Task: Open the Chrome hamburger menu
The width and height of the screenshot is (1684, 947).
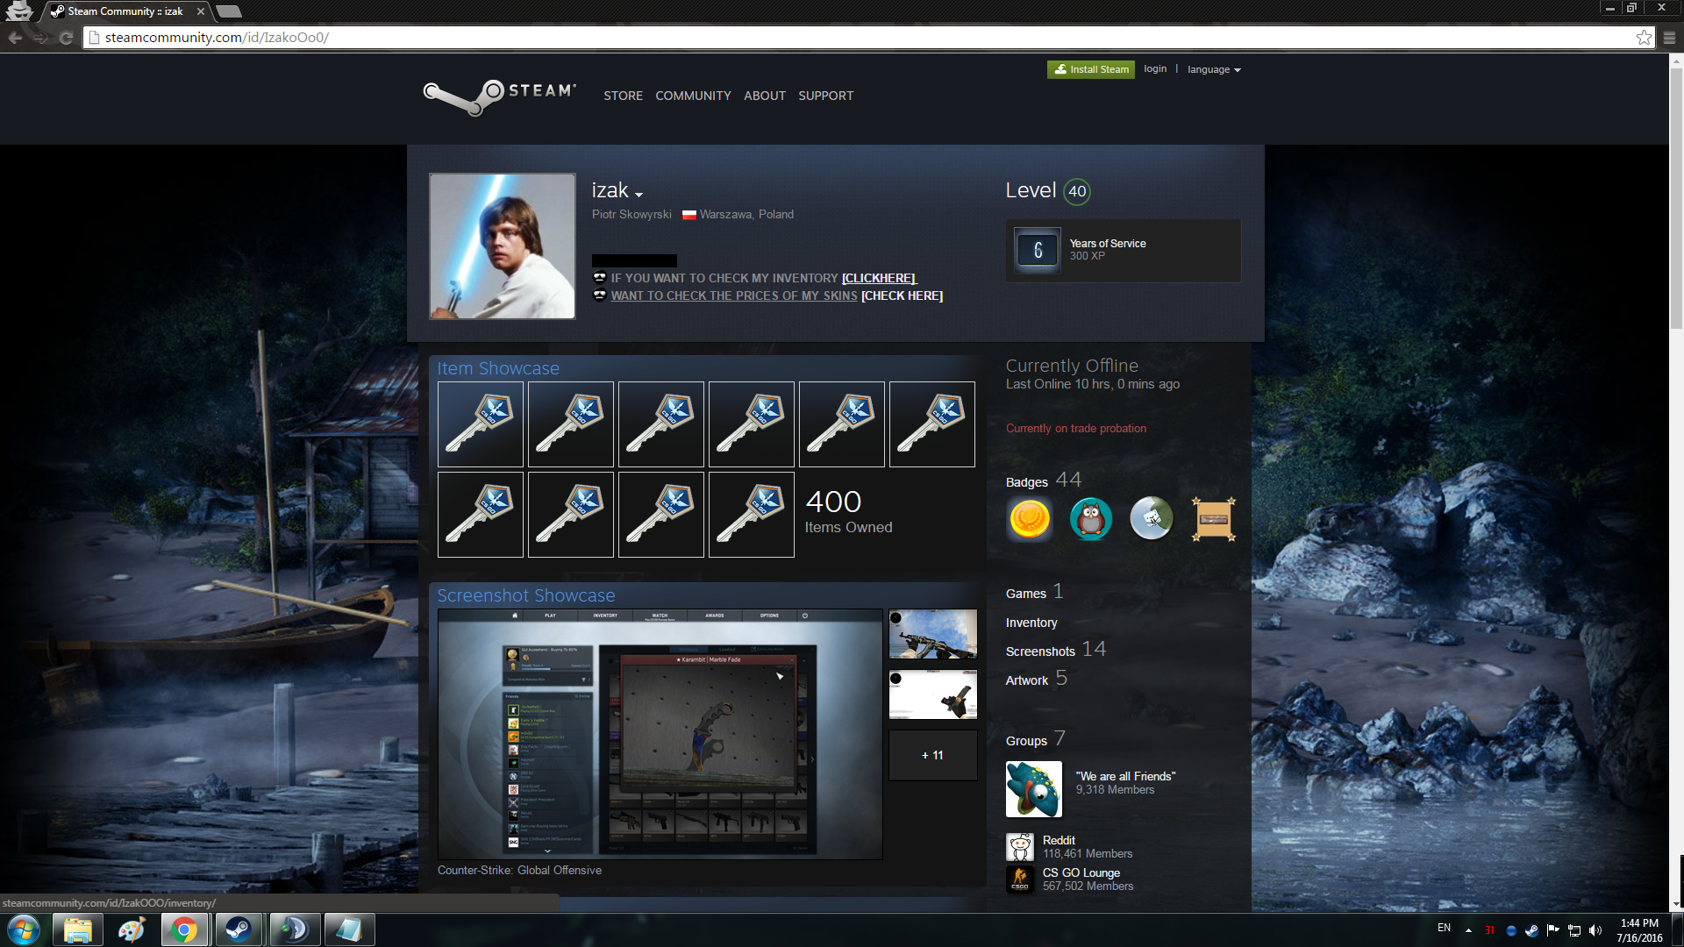Action: 1669,38
